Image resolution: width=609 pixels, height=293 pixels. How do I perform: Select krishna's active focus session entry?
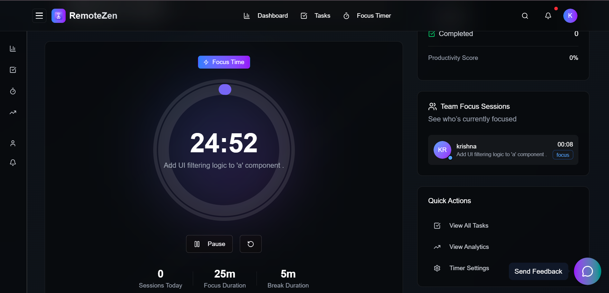(503, 150)
